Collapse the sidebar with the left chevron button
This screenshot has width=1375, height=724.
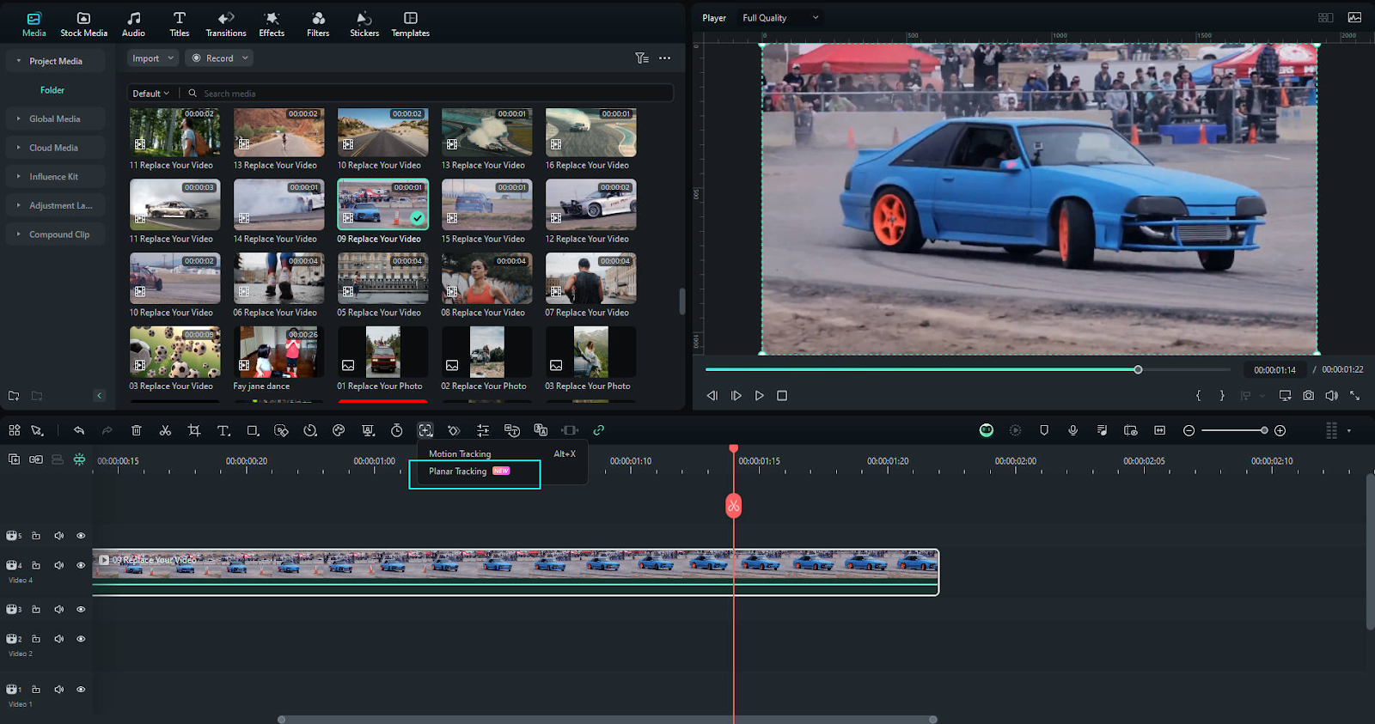point(99,396)
